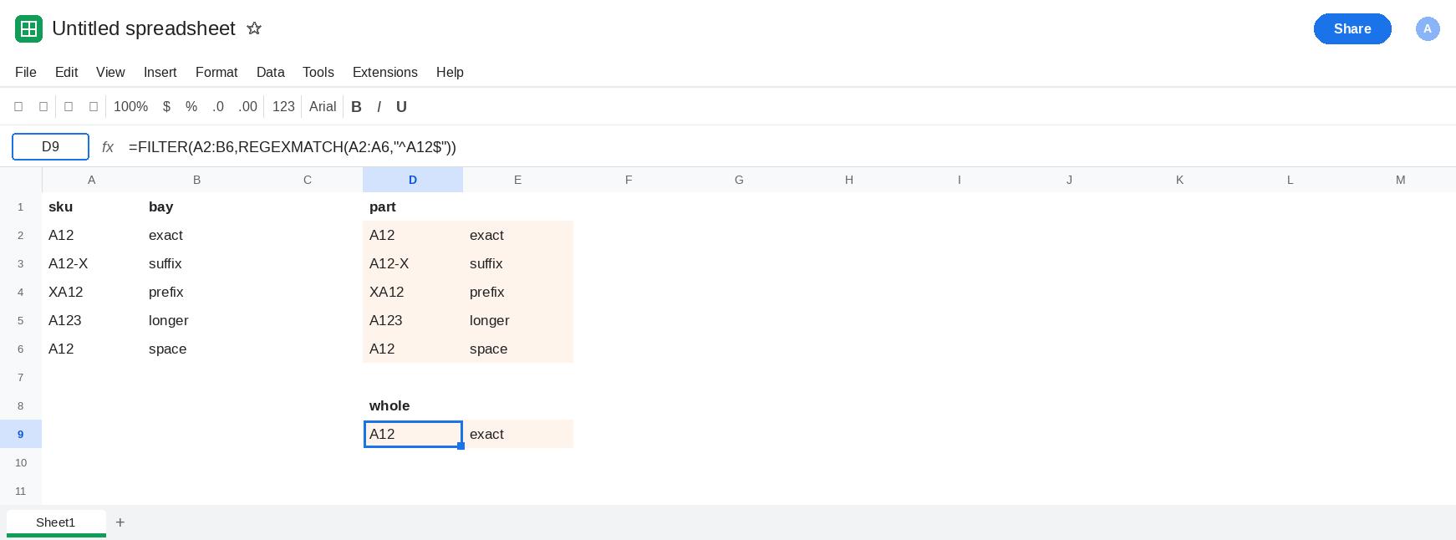Open the 123 number format dropdown
Viewport: 1456px width, 540px height.
283,106
